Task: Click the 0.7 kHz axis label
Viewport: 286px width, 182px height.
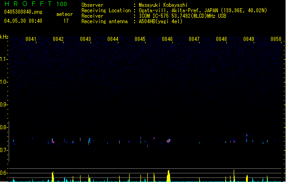Action: click(4, 150)
